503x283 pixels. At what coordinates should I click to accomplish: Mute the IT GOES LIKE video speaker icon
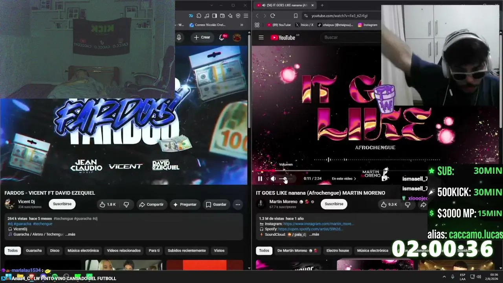[x=273, y=179]
